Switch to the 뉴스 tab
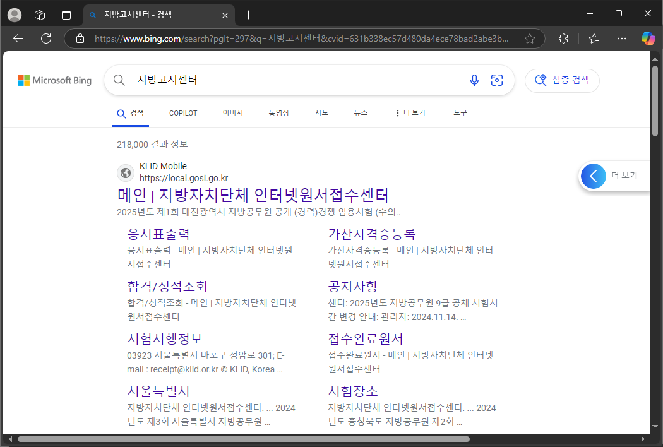This screenshot has width=663, height=447. tap(361, 113)
